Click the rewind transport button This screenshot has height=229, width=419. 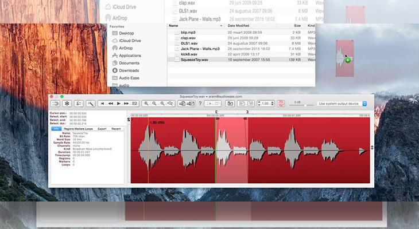click(x=111, y=104)
